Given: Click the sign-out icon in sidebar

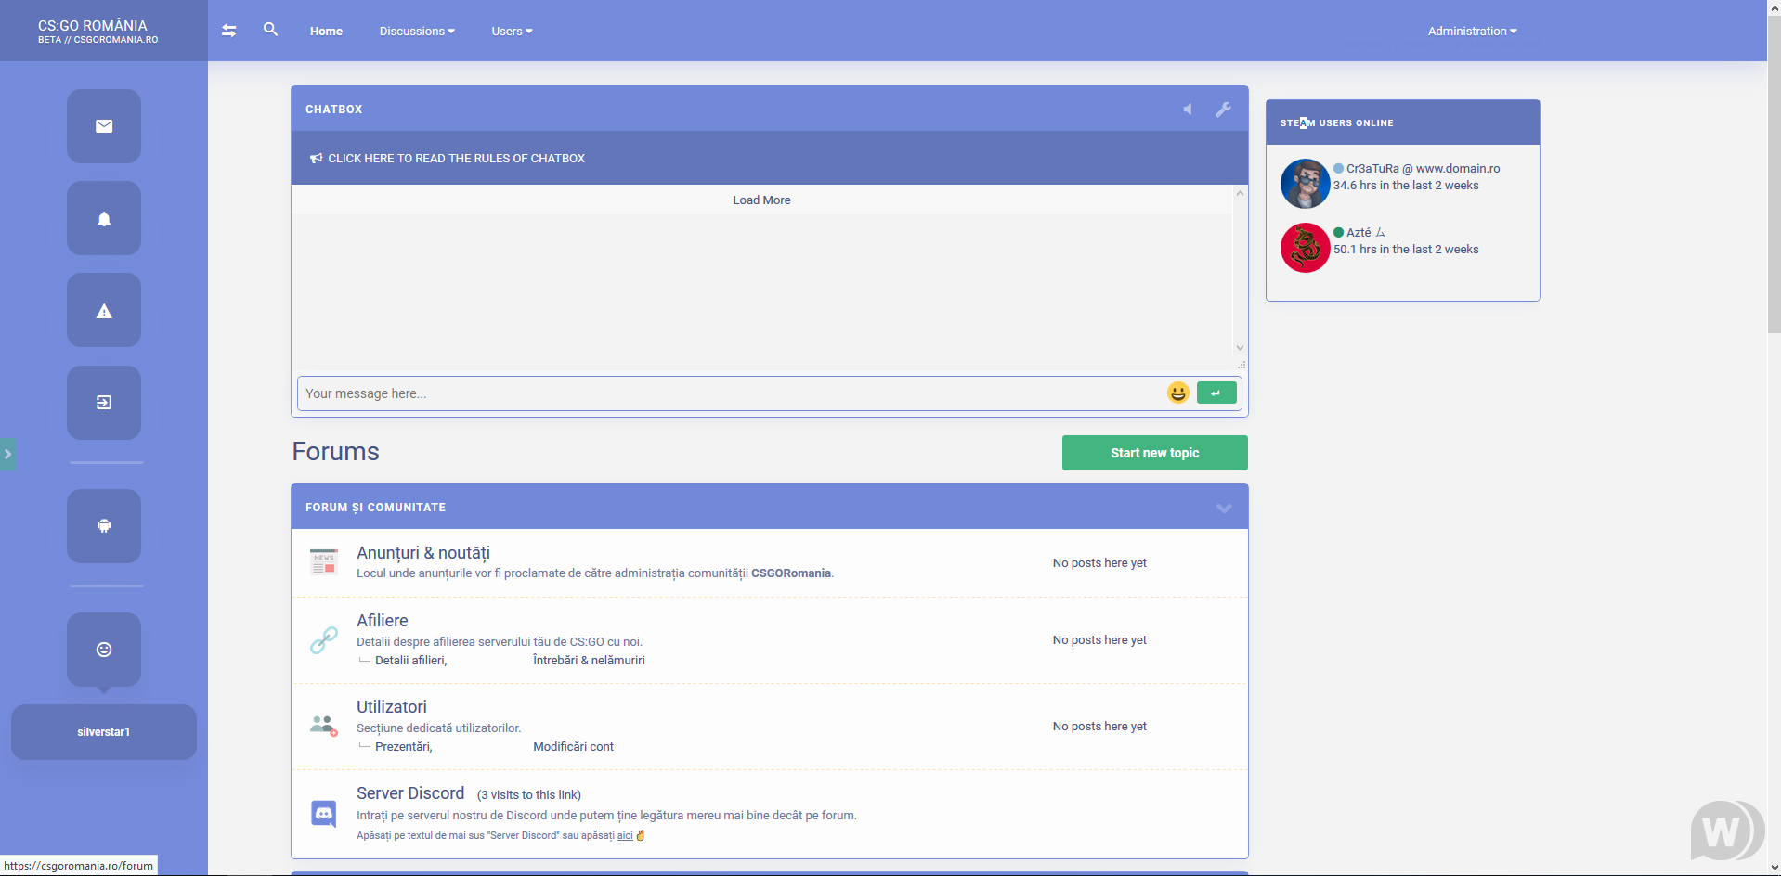Looking at the screenshot, I should coord(104,403).
